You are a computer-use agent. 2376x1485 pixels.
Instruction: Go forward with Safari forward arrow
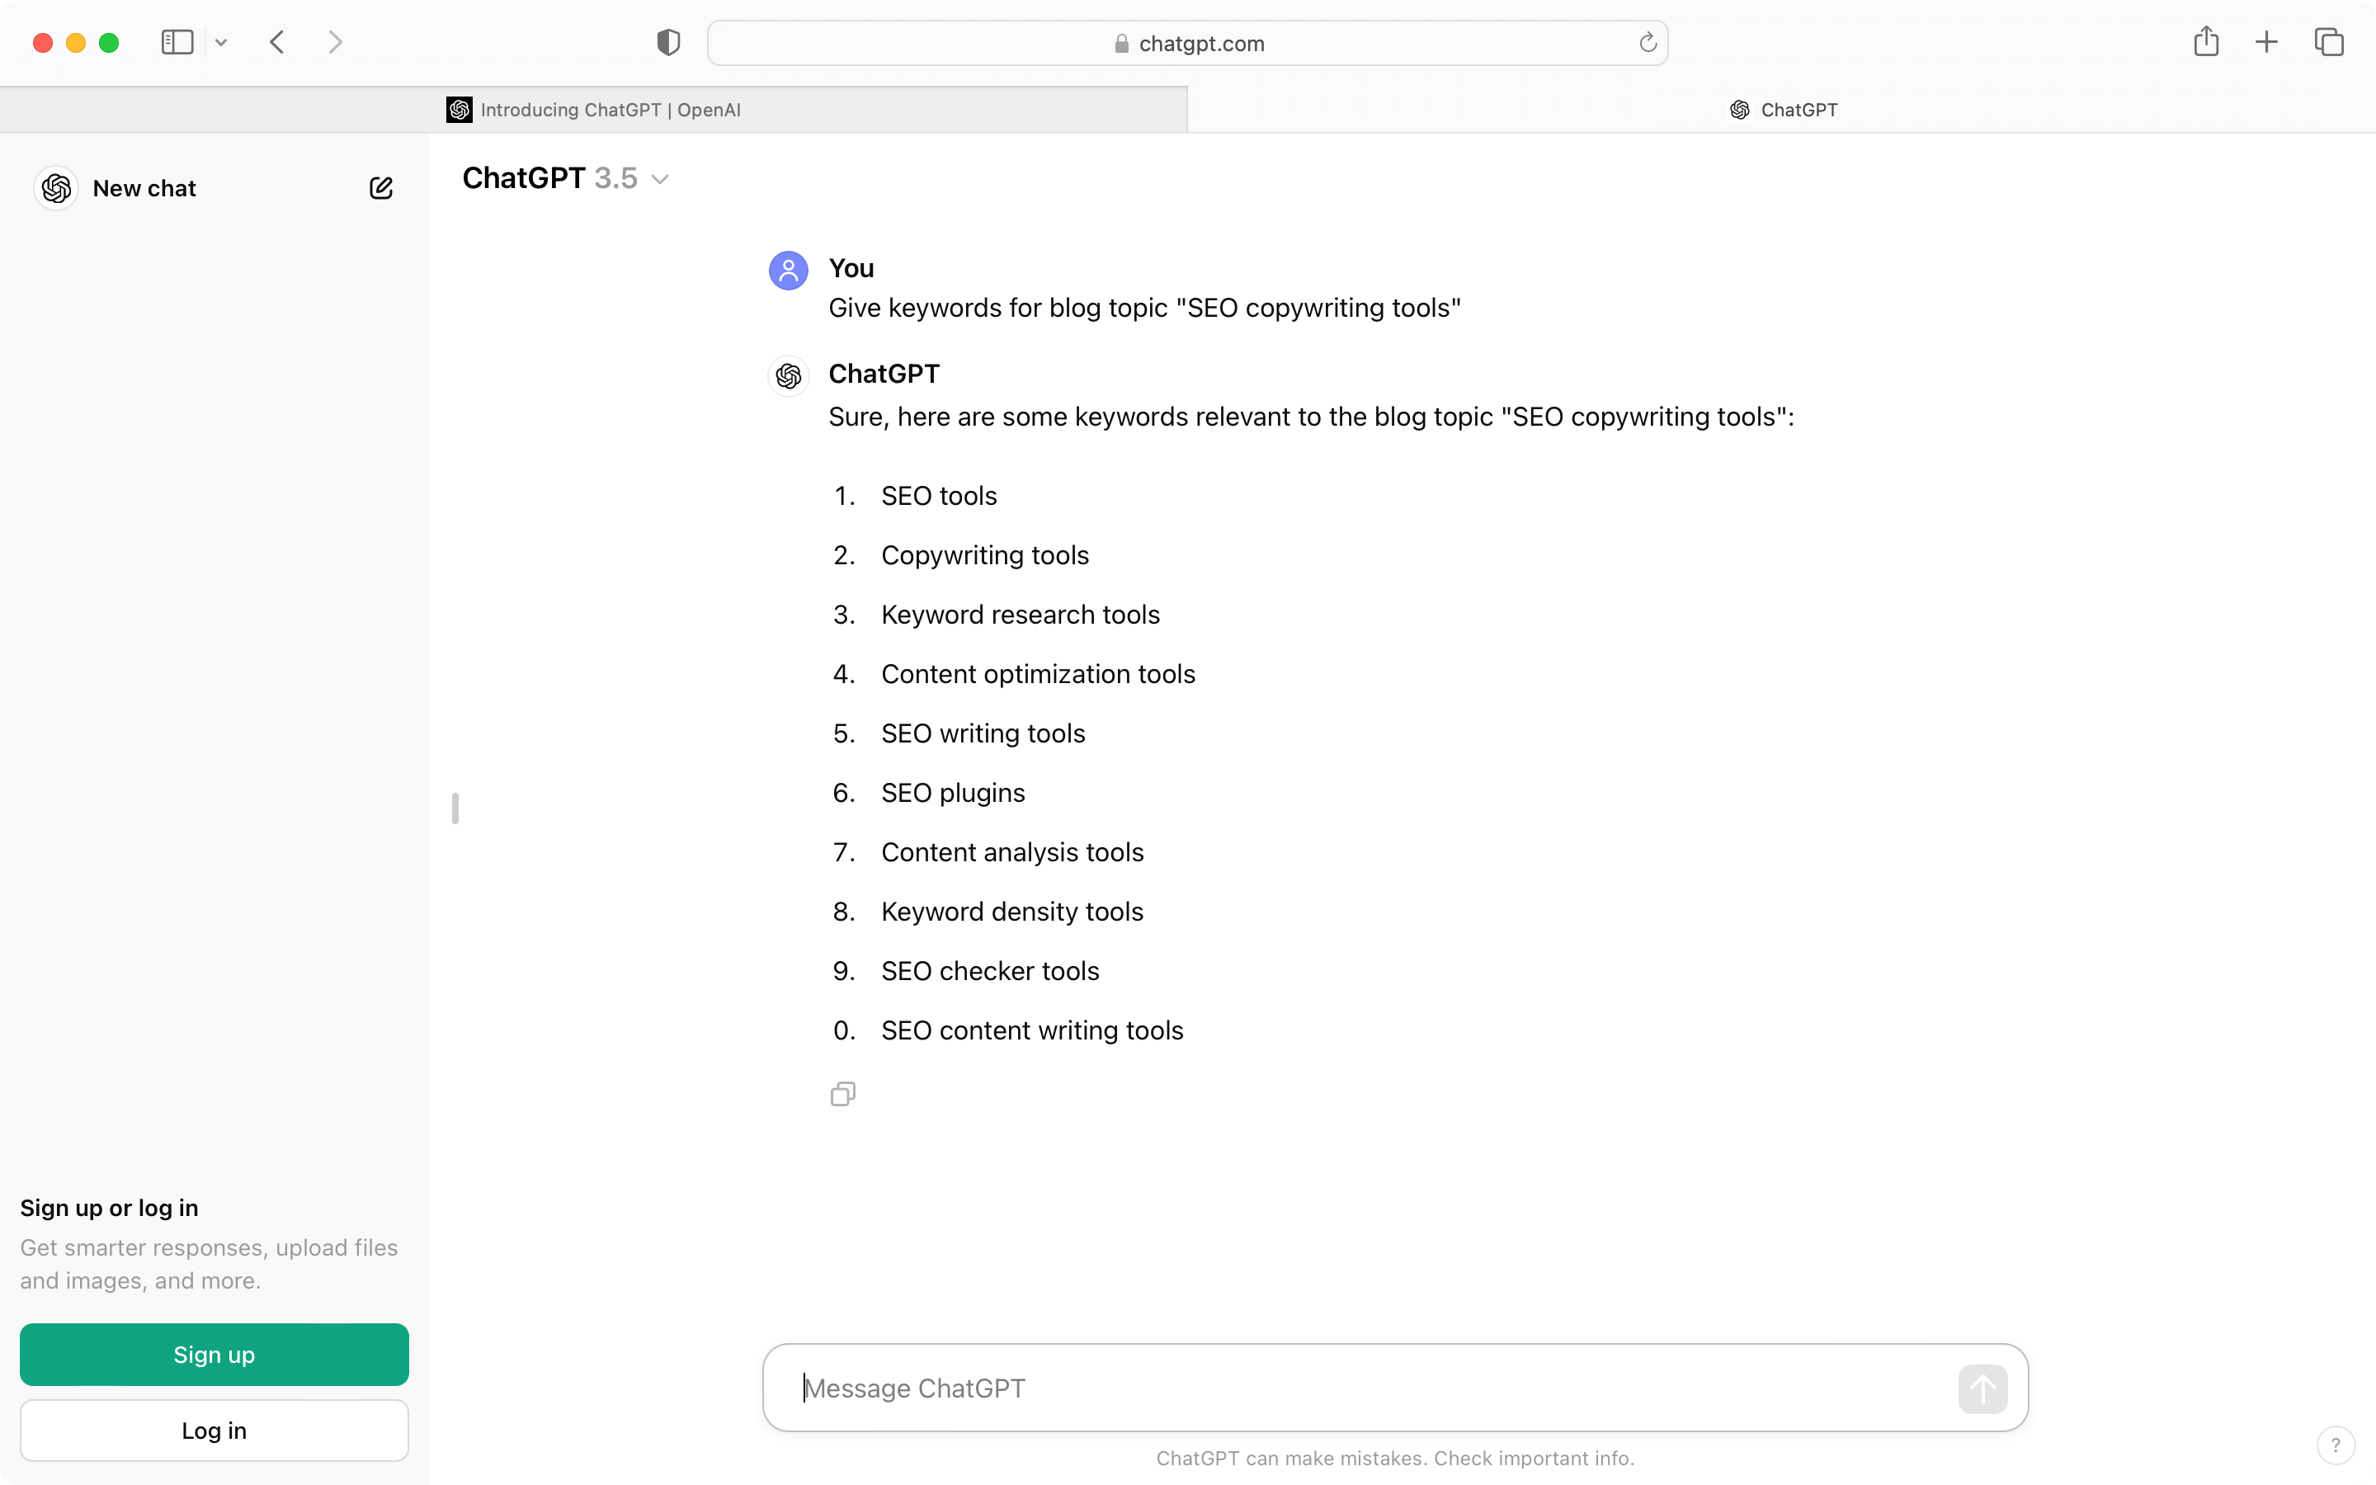(335, 42)
